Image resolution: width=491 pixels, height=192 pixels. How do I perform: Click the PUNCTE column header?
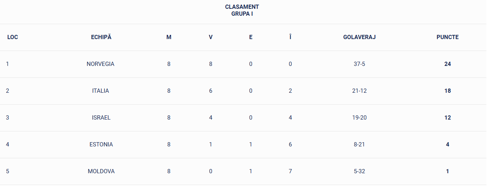coord(447,37)
